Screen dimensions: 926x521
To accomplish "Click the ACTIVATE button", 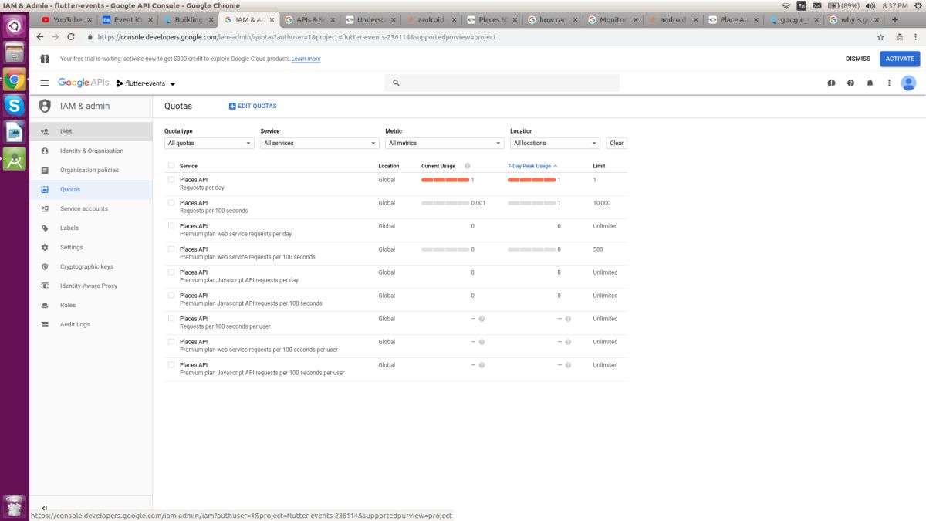I will pos(900,59).
